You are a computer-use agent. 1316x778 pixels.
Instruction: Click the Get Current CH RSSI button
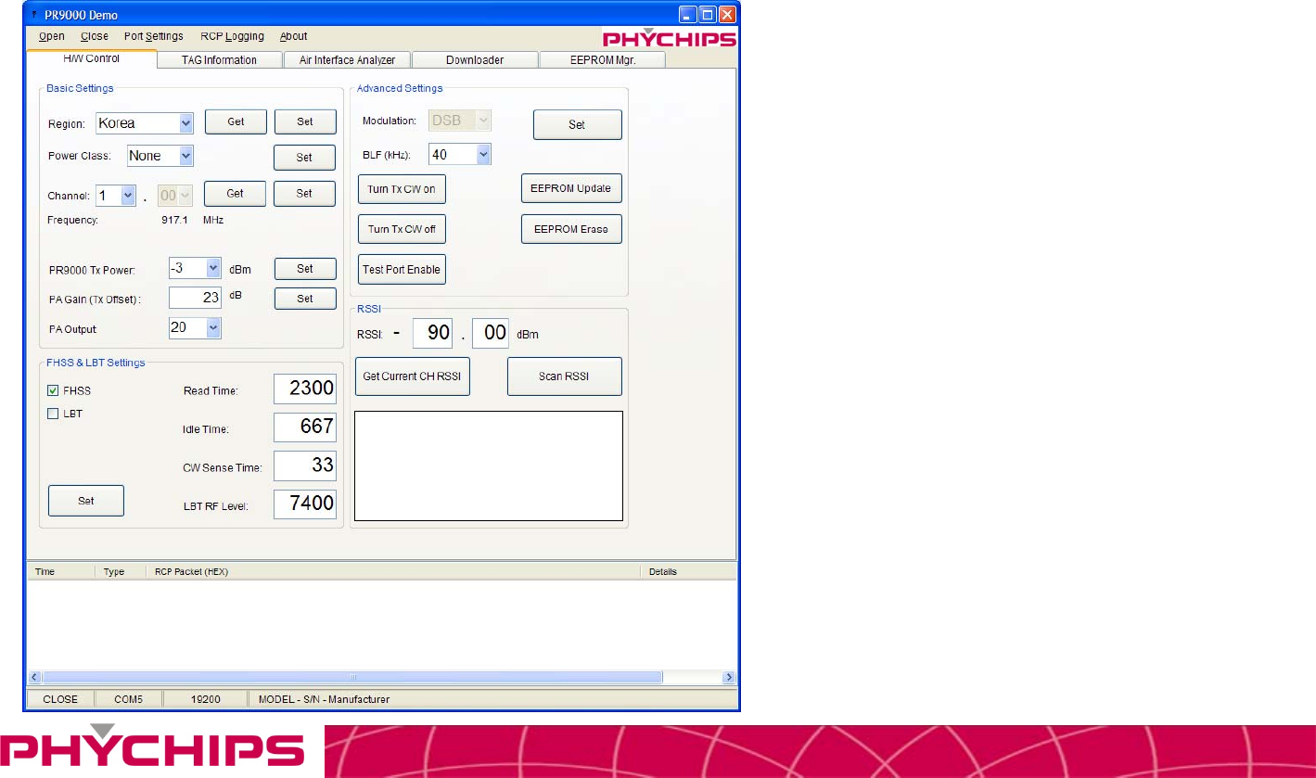[x=413, y=376]
